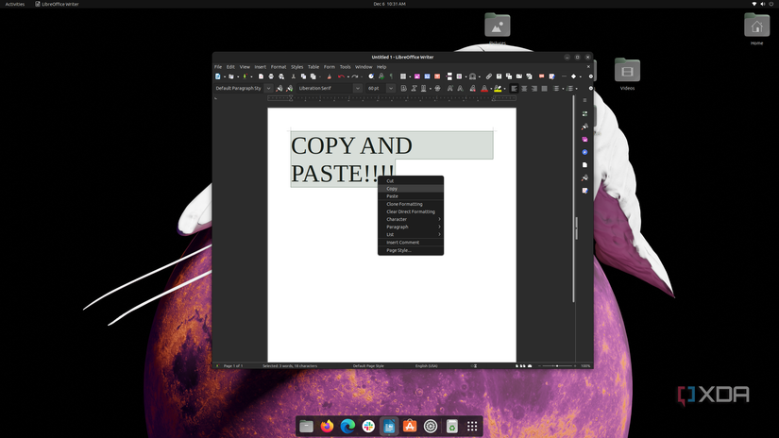Screen dimensions: 779x438
Task: Choose Copy from the context menu
Action: click(392, 189)
